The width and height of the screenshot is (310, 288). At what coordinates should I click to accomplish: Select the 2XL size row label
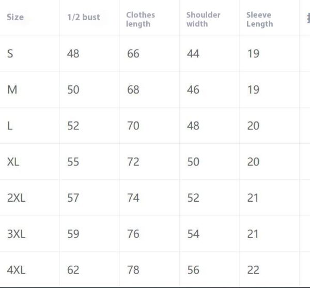click(16, 198)
